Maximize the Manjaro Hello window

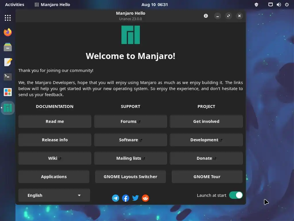pos(228,16)
